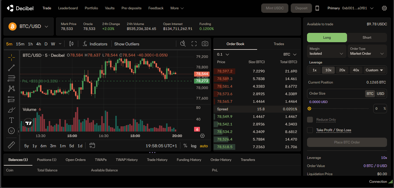Click quick search chart icon
The image size is (394, 188).
[183, 44]
